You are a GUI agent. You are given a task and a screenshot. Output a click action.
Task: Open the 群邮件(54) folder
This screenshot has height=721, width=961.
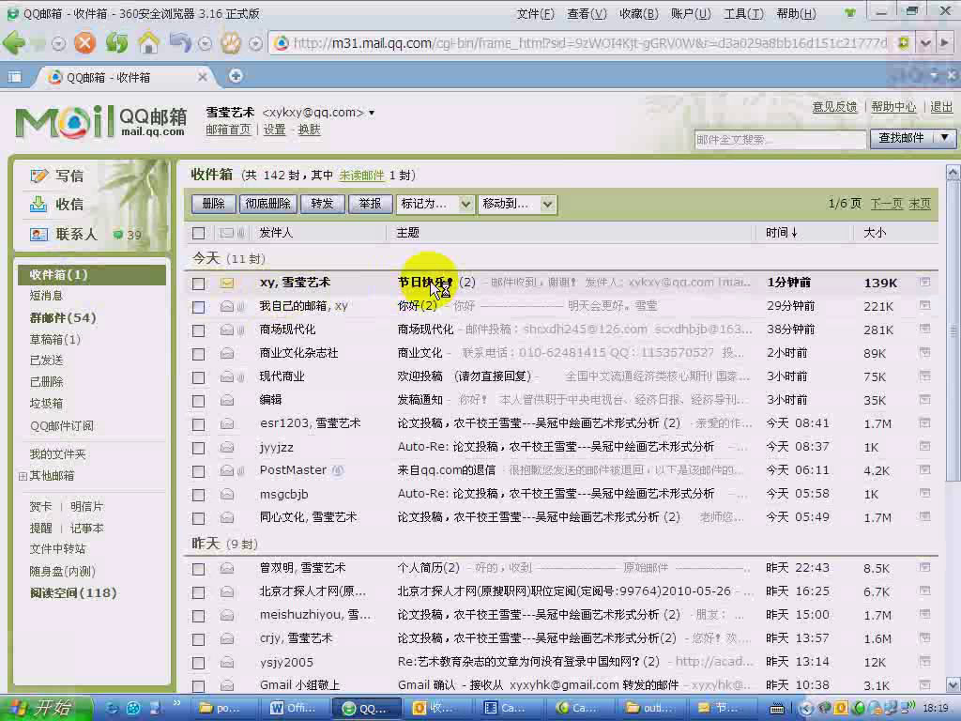pyautogui.click(x=63, y=317)
